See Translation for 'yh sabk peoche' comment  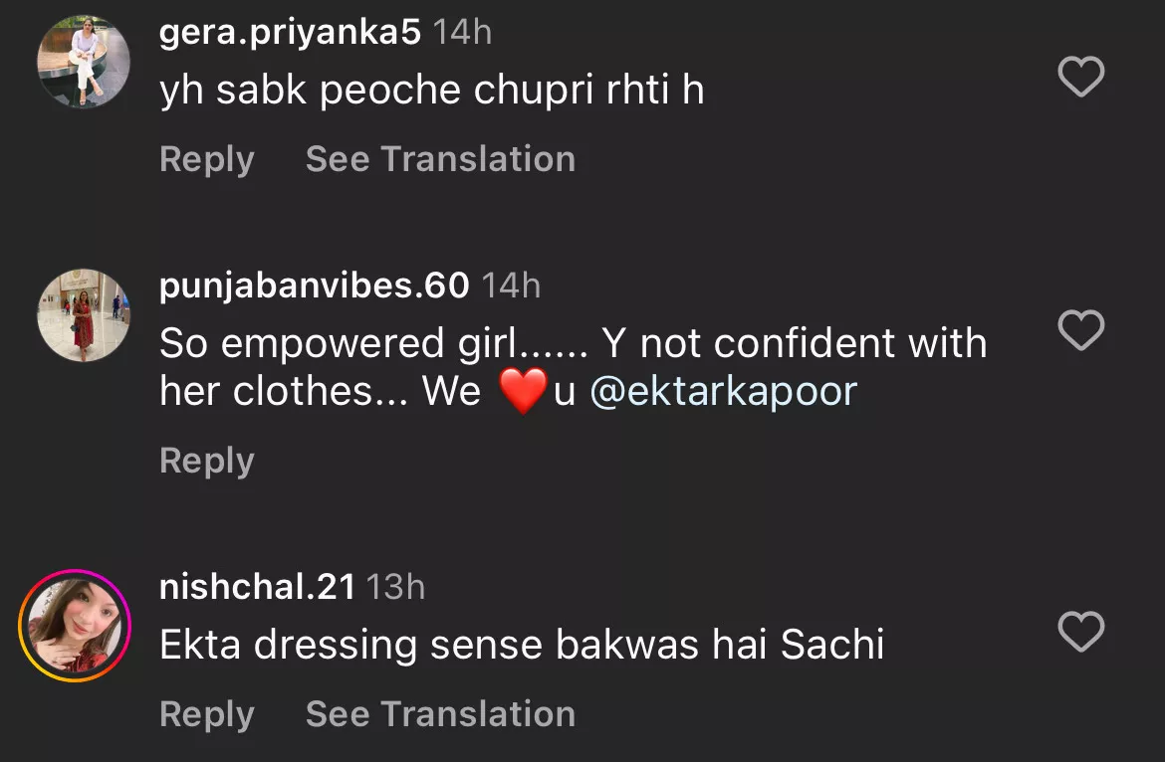[440, 159]
